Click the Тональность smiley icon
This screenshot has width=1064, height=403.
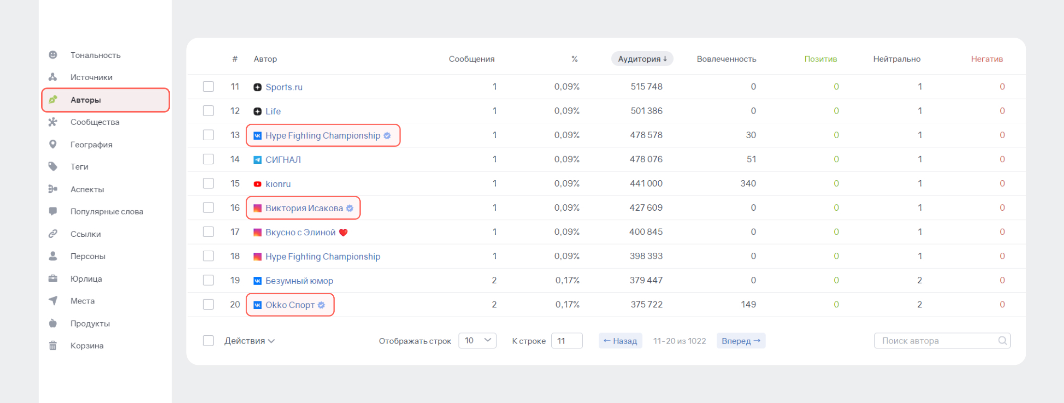(53, 55)
